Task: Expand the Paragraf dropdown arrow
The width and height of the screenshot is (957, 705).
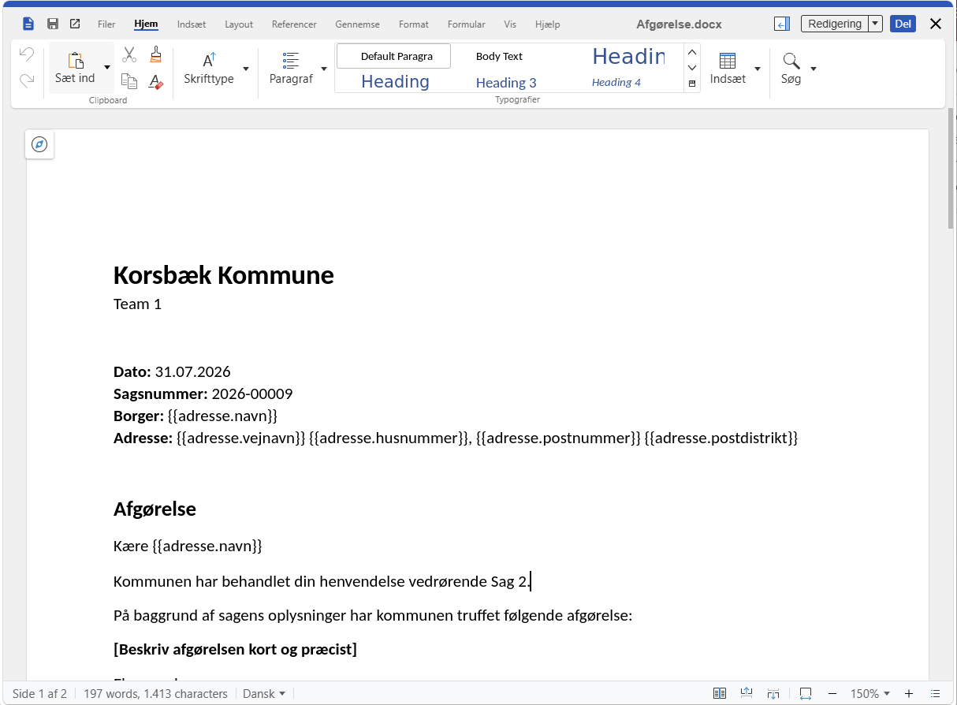Action: [324, 69]
